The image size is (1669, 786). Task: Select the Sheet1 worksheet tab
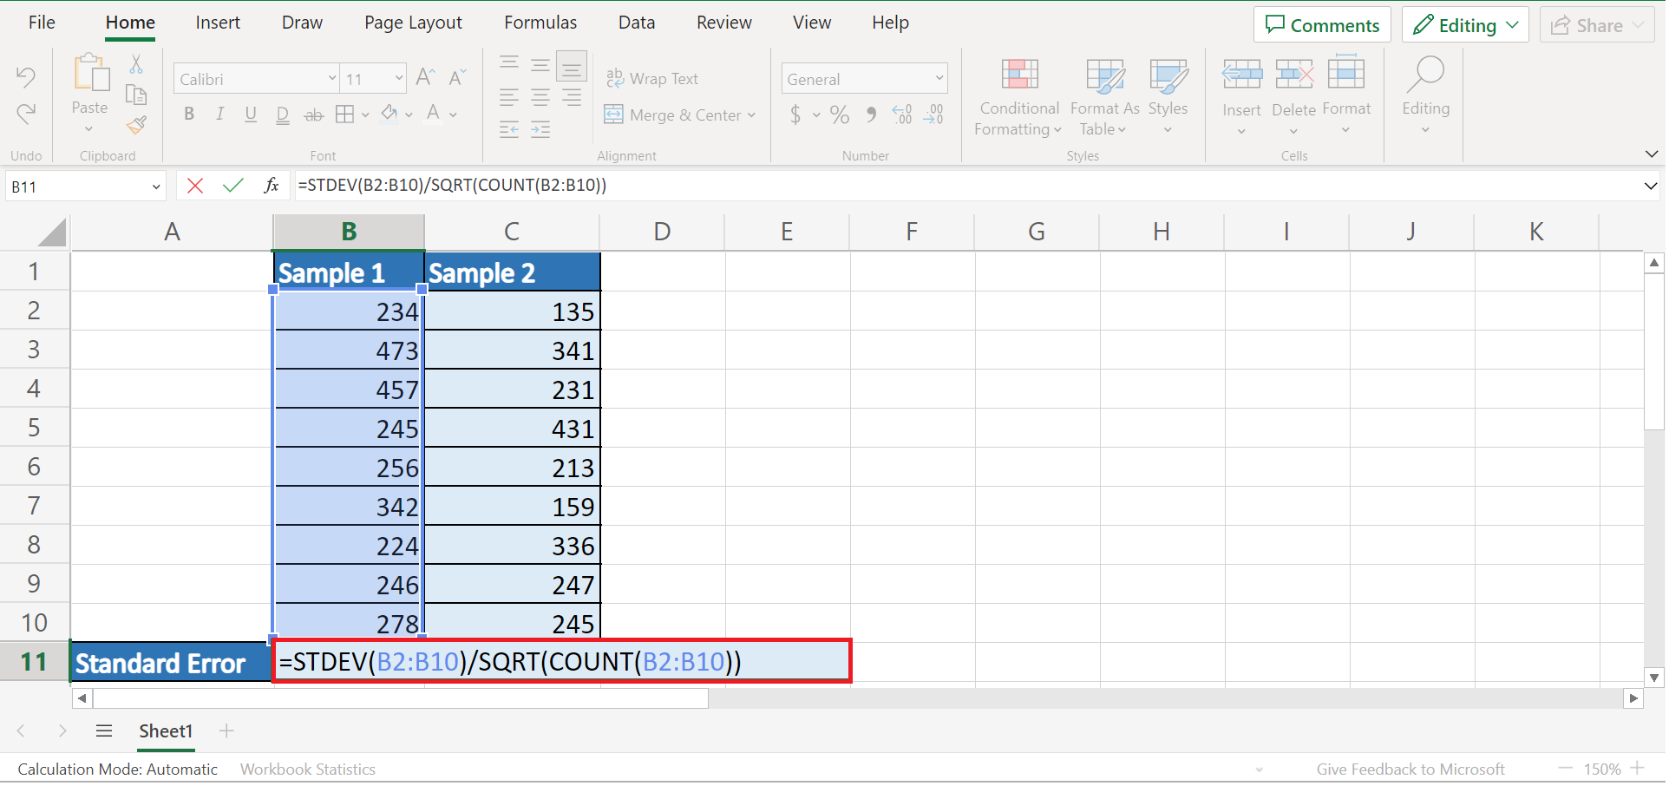click(166, 731)
